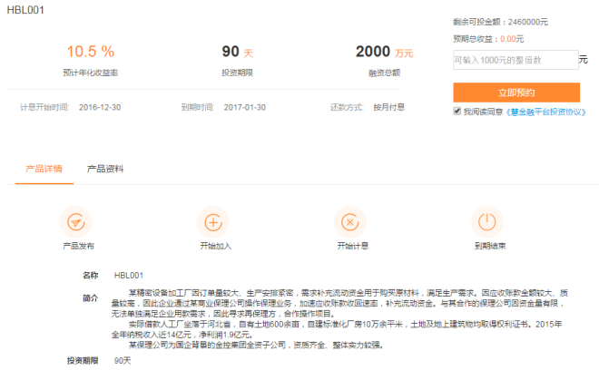
Task: Switch to the 产品资料 tab
Action: pos(105,169)
